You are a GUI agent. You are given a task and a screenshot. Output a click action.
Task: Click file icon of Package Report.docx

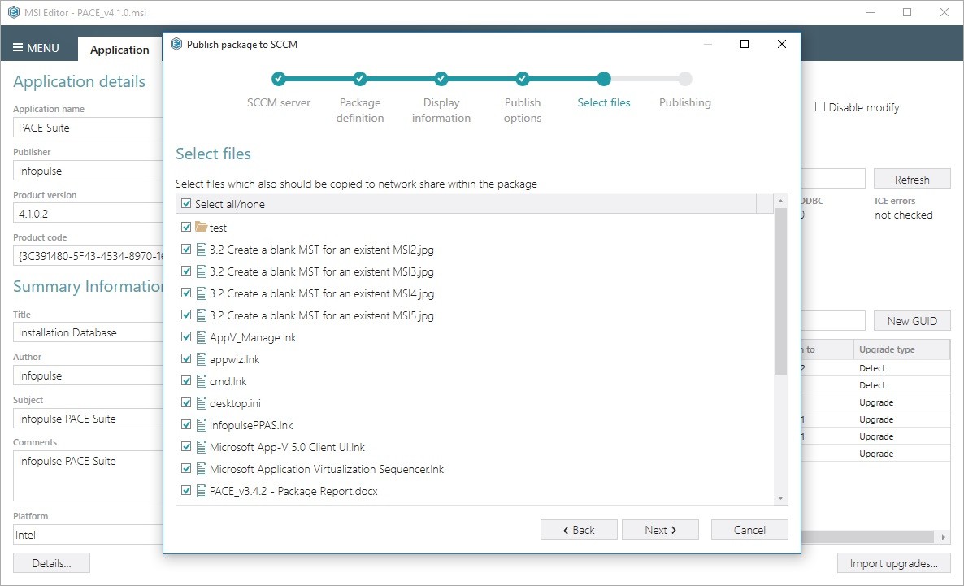pyautogui.click(x=201, y=491)
